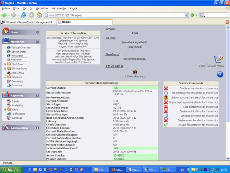The width and height of the screenshot is (230, 173).
Task: Reload the page with refresh icon
Action: tap(24, 15)
